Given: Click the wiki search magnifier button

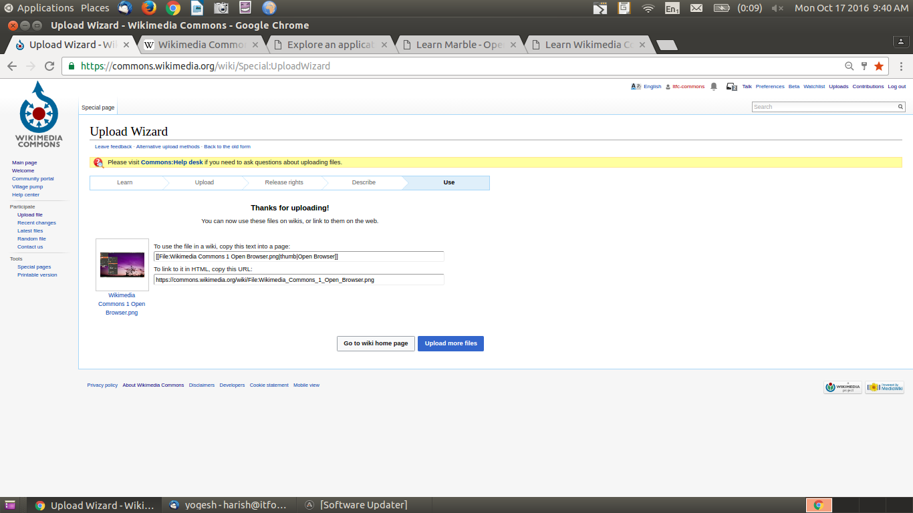Looking at the screenshot, I should point(900,107).
